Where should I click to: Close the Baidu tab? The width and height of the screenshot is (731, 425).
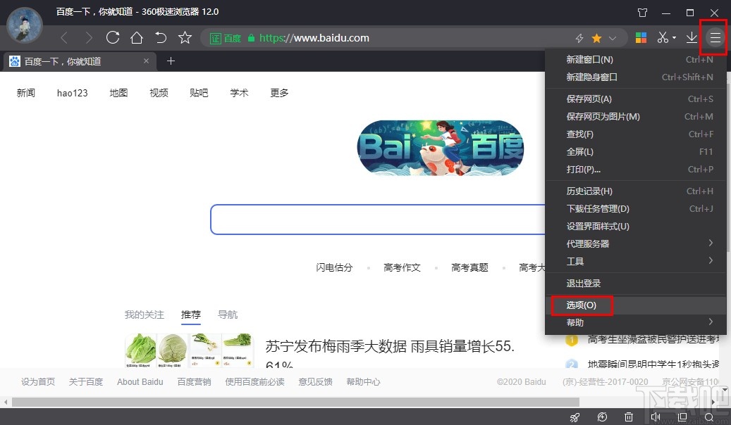point(147,61)
